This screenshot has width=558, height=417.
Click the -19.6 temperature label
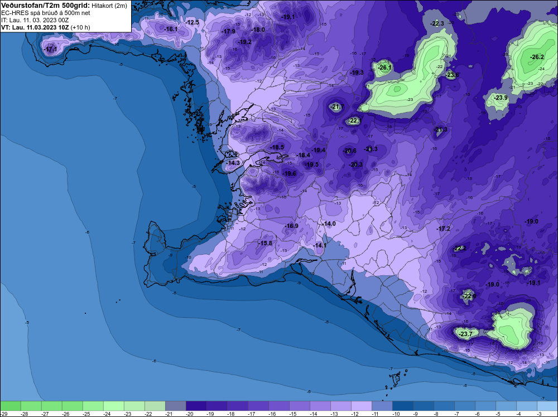(x=289, y=173)
